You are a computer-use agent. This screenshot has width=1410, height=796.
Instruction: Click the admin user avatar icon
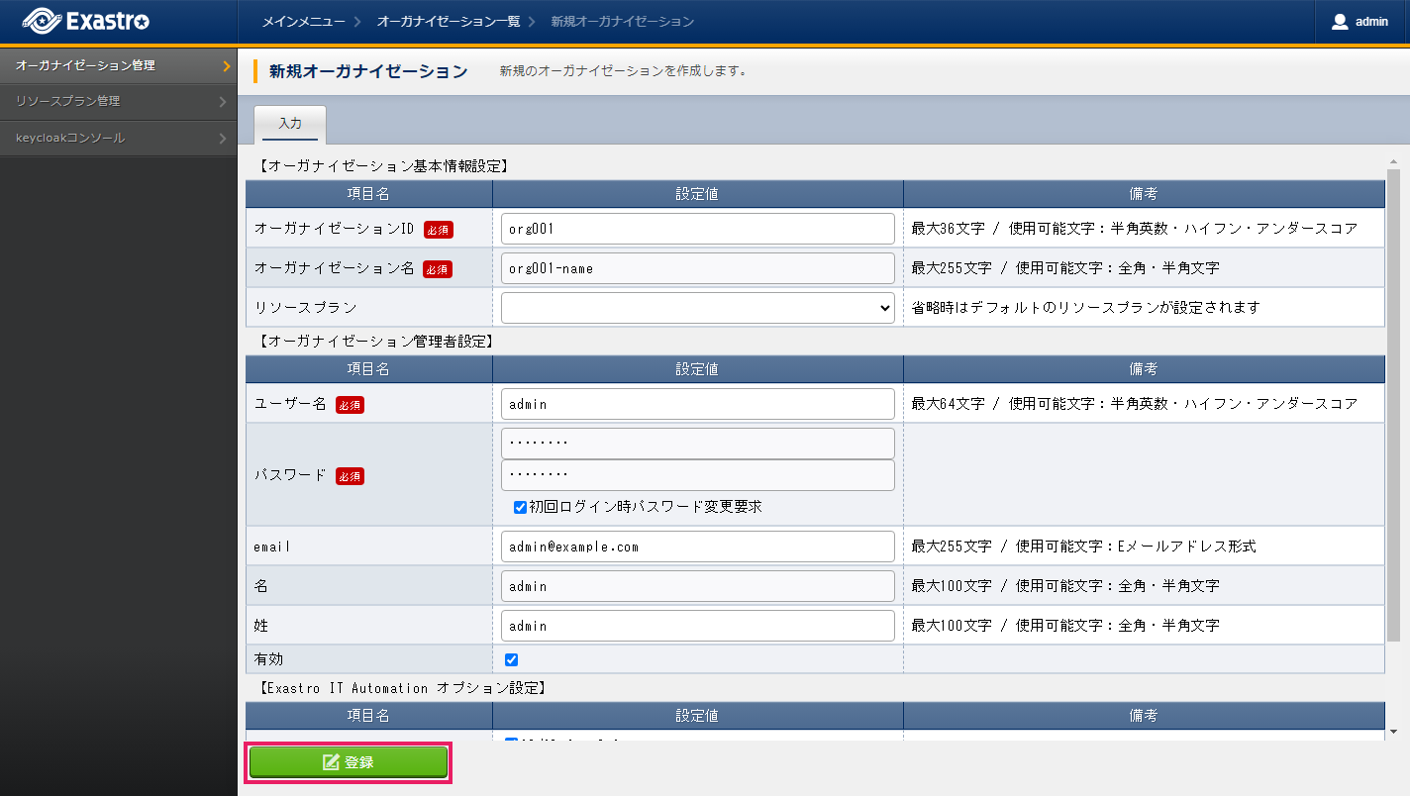point(1340,22)
